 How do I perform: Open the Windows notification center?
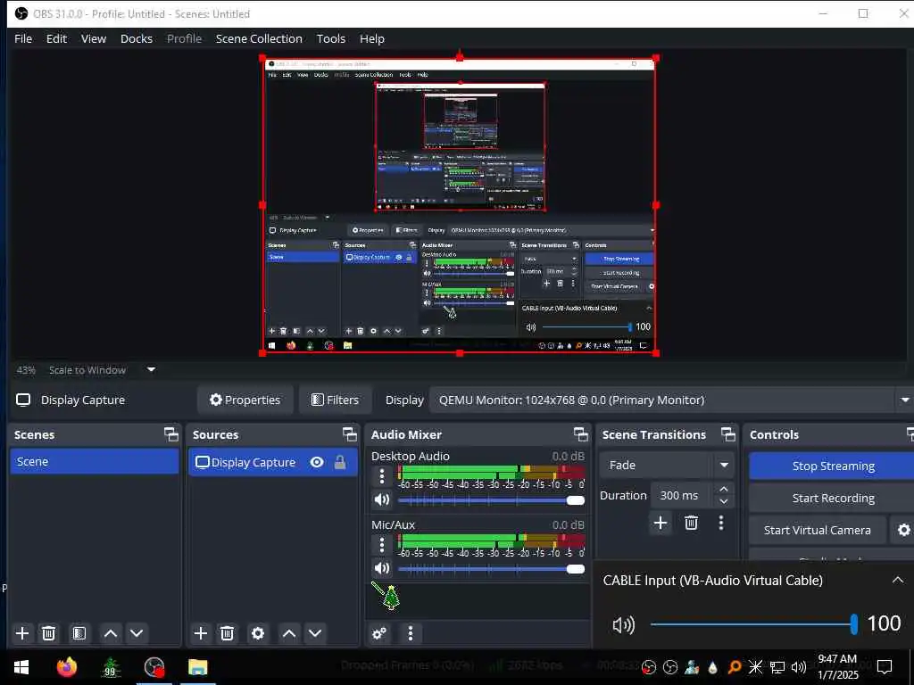(885, 667)
